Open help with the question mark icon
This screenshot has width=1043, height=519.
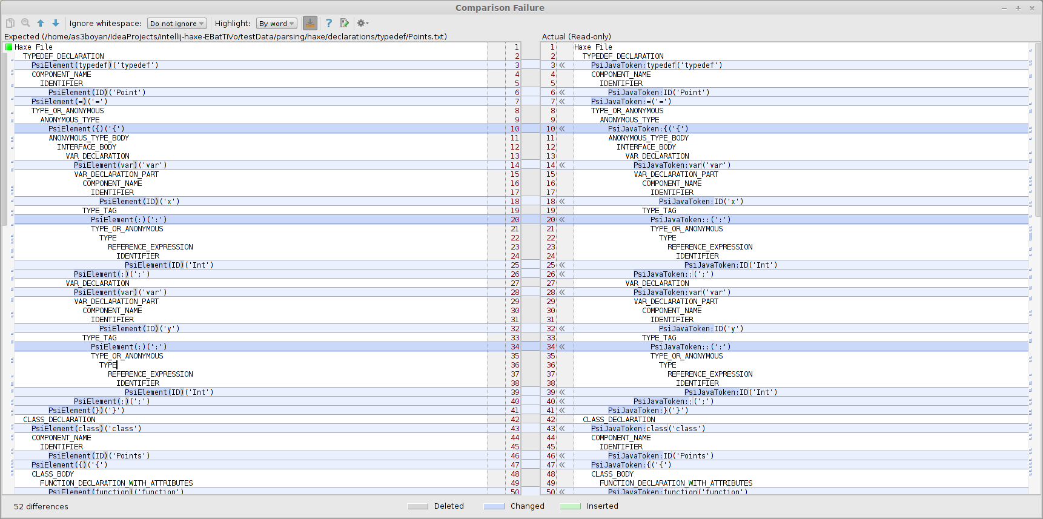tap(329, 23)
